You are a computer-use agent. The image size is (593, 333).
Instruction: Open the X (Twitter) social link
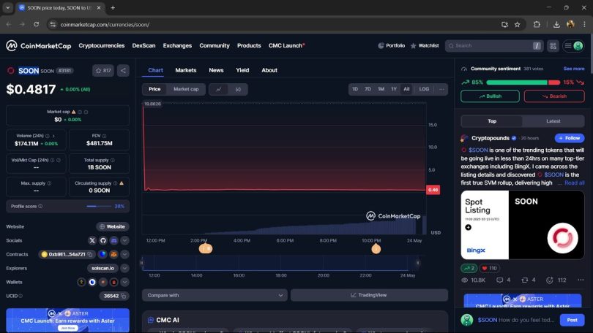92,240
